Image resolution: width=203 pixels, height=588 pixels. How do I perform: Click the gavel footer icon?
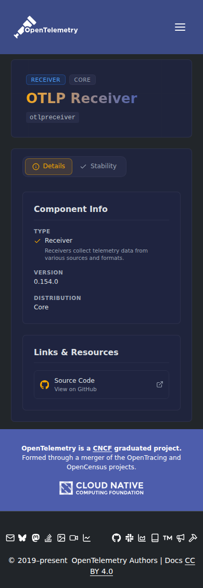tap(193, 538)
